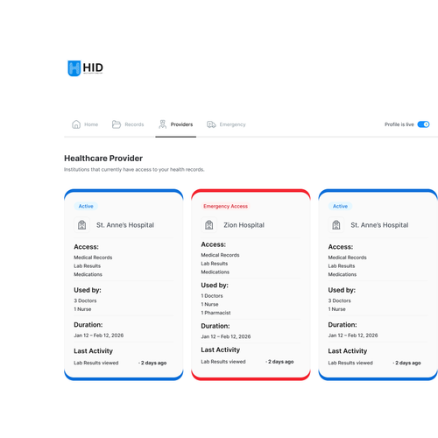Click '1 Doctors' on Zion Hospital card
The width and height of the screenshot is (438, 438).
point(212,296)
